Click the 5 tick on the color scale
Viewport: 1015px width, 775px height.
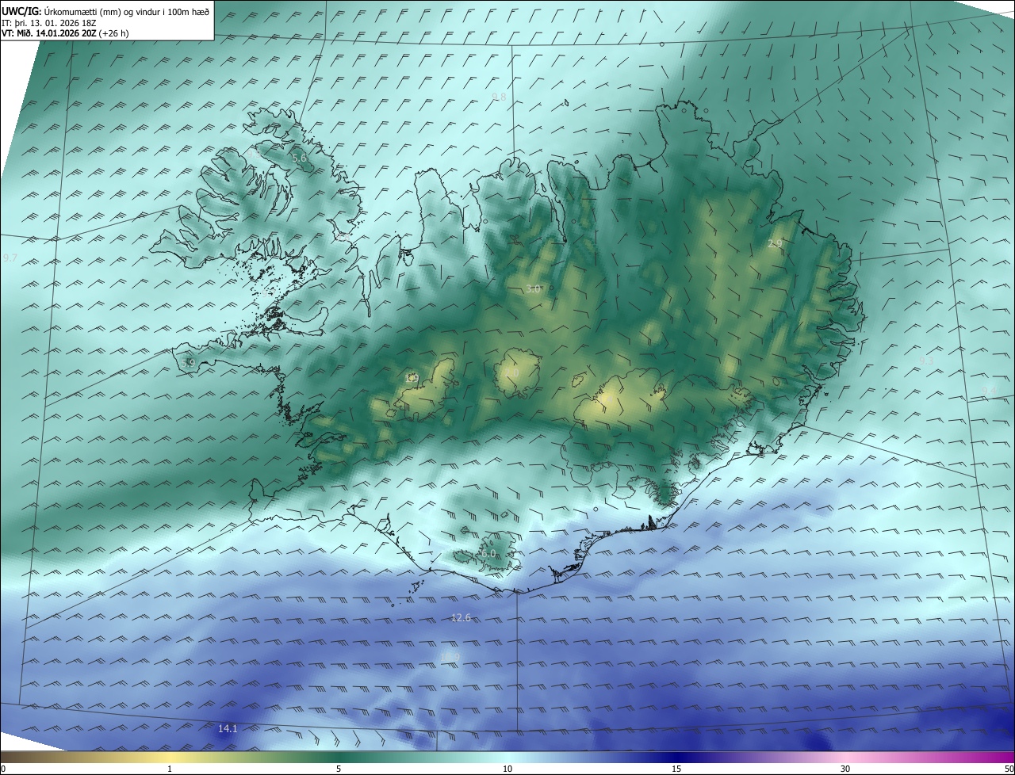pyautogui.click(x=339, y=769)
